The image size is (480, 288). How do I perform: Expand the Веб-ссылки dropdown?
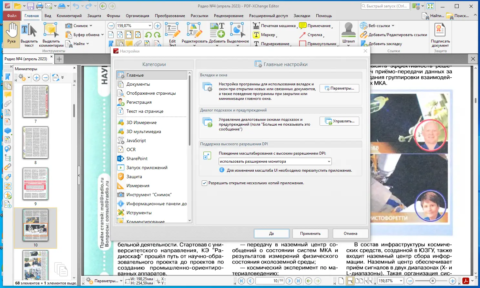(393, 26)
